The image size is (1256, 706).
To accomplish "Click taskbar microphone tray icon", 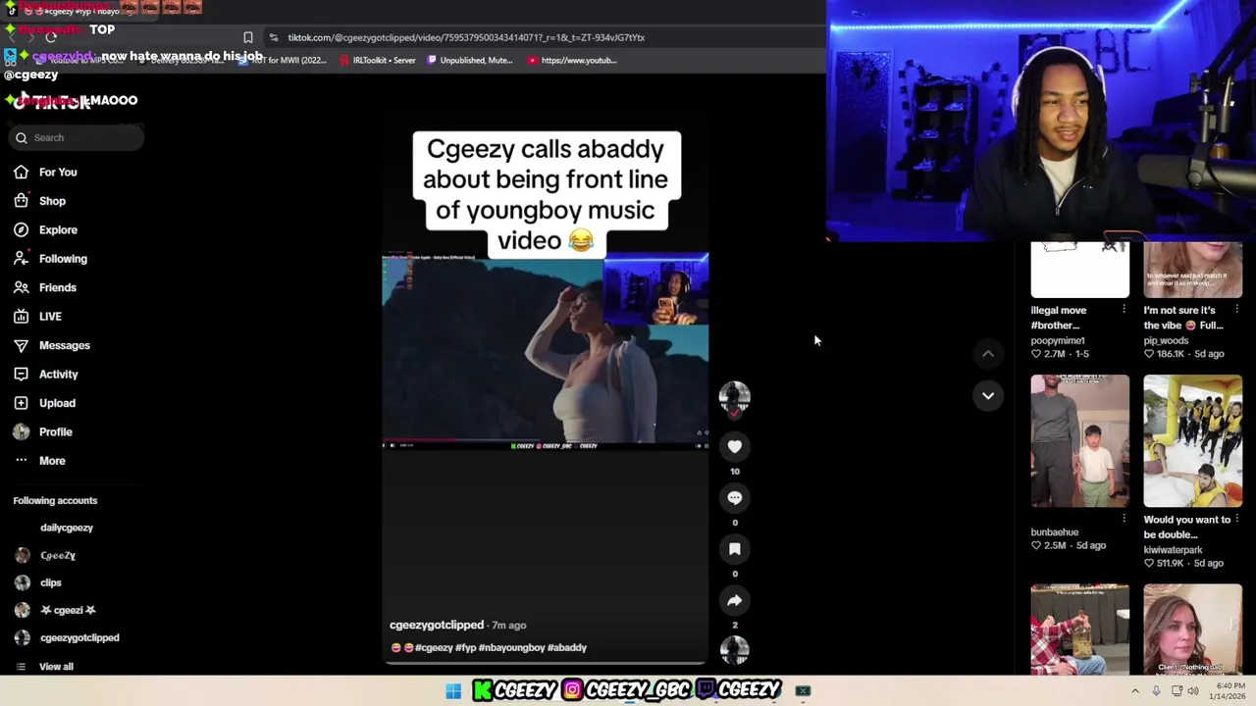I will point(1157,691).
